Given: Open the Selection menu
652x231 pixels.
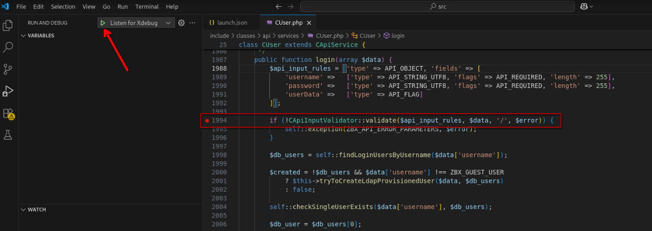Looking at the screenshot, I should point(63,6).
